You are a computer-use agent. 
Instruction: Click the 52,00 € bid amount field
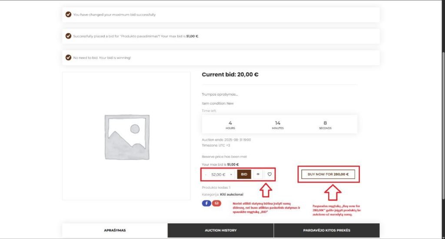(218, 175)
